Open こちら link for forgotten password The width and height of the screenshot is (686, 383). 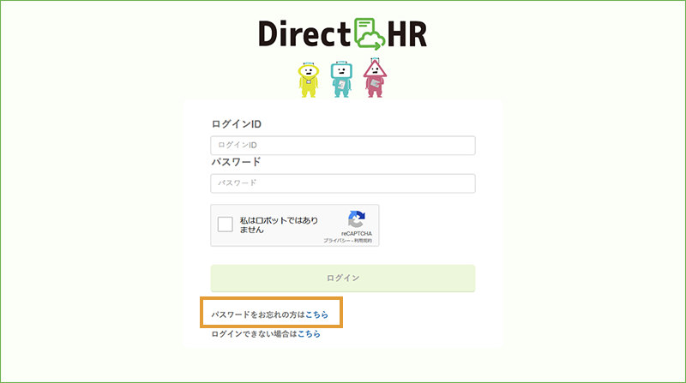[x=316, y=314]
